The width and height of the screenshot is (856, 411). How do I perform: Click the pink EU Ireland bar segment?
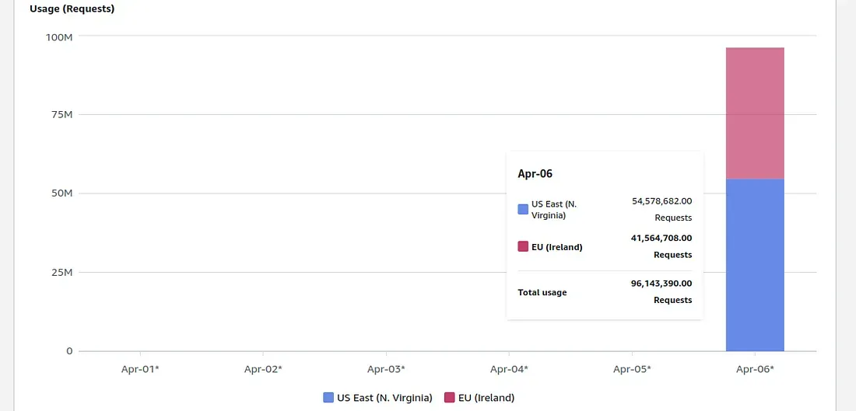[755, 113]
